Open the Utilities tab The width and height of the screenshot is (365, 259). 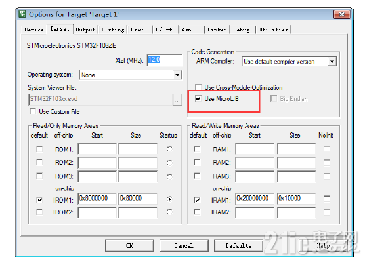point(274,30)
